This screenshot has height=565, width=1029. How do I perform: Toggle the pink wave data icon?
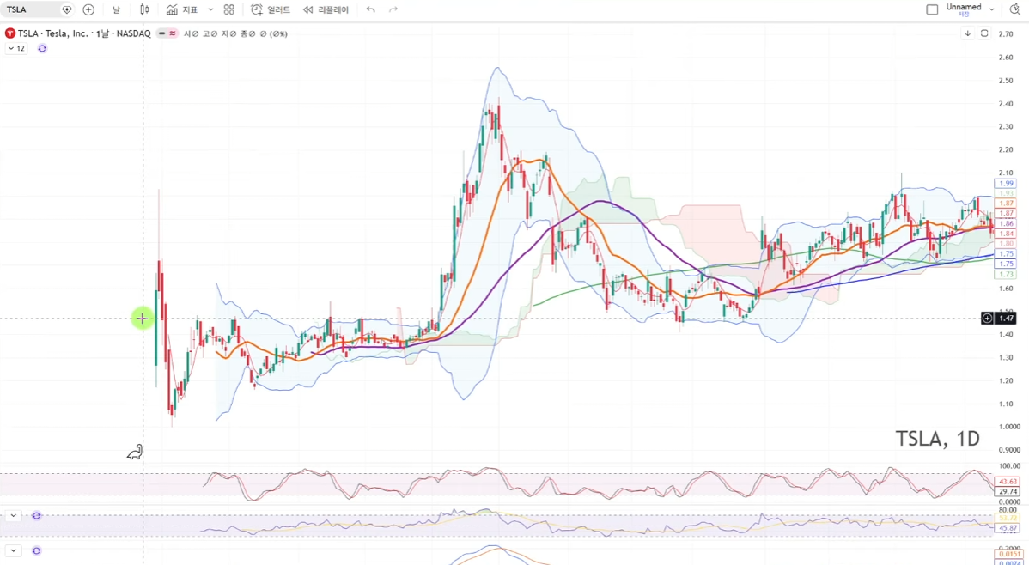point(173,33)
